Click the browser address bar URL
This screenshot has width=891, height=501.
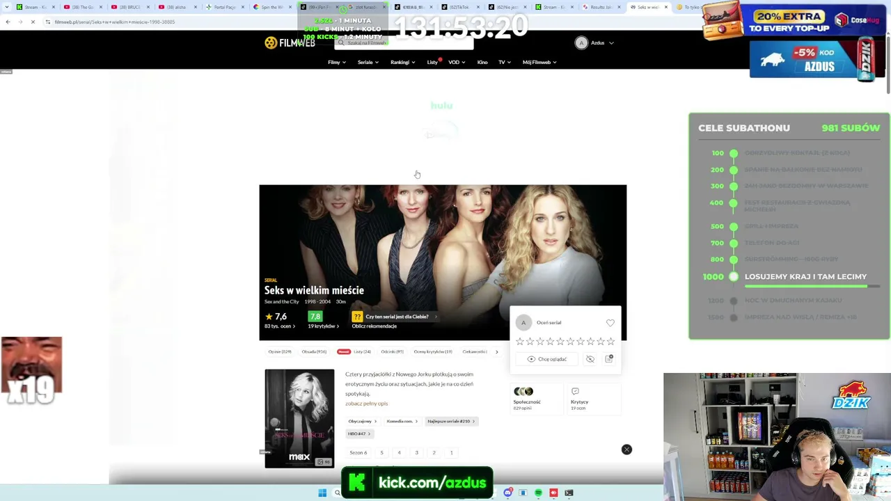115,22
